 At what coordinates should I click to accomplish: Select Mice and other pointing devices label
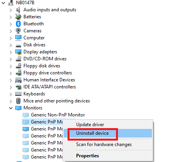[57, 101]
